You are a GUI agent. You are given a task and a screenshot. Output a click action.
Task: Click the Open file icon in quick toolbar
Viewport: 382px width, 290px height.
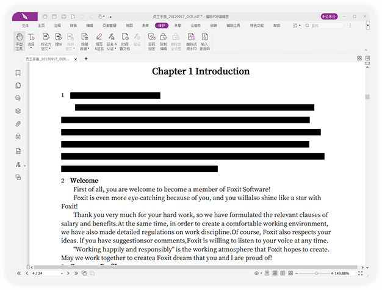[45, 16]
